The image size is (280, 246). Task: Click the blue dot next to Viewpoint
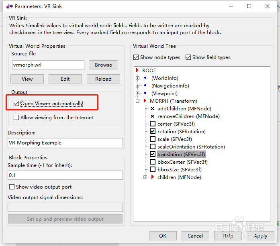[x=145, y=93]
